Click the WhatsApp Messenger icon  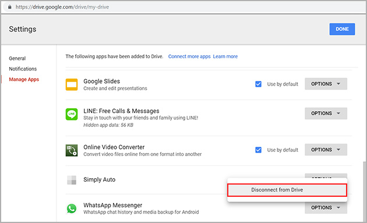tap(72, 208)
